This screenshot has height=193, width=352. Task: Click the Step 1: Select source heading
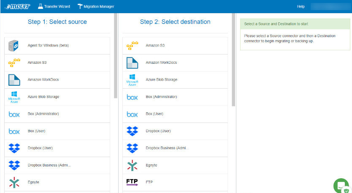click(57, 22)
